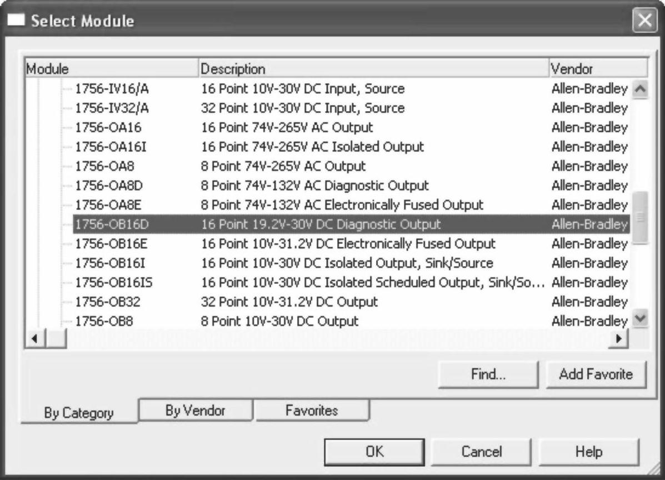Click Allen-Bradley vendor in 1756-IV16/A row
This screenshot has height=480, width=665.
[589, 89]
